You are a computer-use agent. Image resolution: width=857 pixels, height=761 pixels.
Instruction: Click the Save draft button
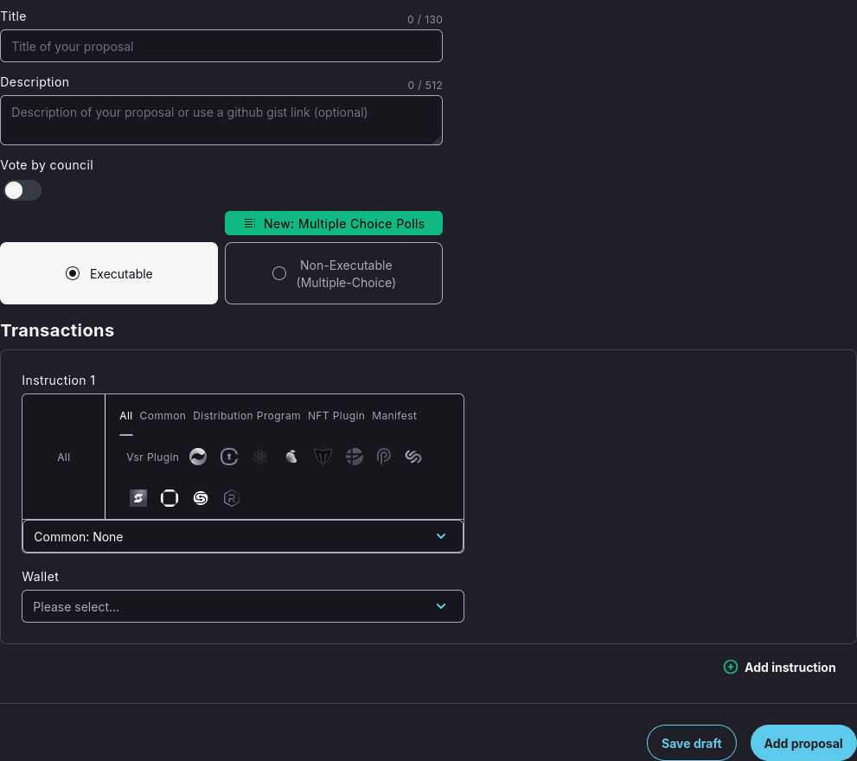tap(691, 743)
